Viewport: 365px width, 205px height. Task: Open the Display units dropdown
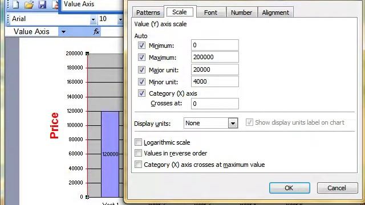[233, 123]
